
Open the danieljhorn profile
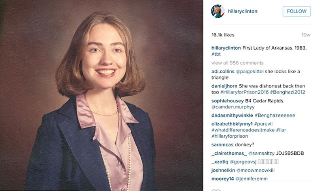pyautogui.click(x=224, y=86)
